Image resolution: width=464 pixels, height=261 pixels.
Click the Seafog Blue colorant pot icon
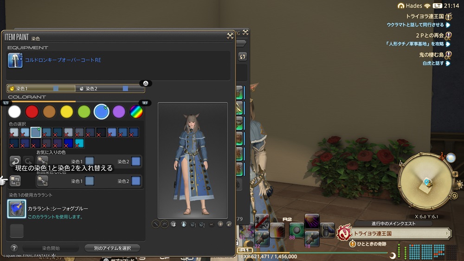point(17,209)
